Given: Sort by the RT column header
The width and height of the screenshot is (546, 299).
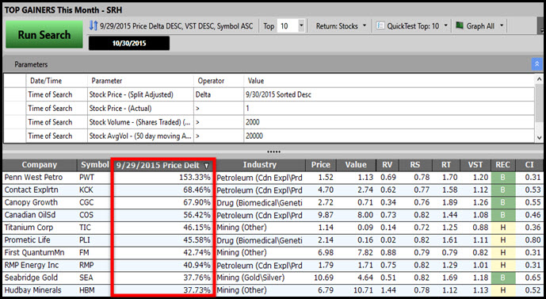Looking at the screenshot, I should [446, 165].
